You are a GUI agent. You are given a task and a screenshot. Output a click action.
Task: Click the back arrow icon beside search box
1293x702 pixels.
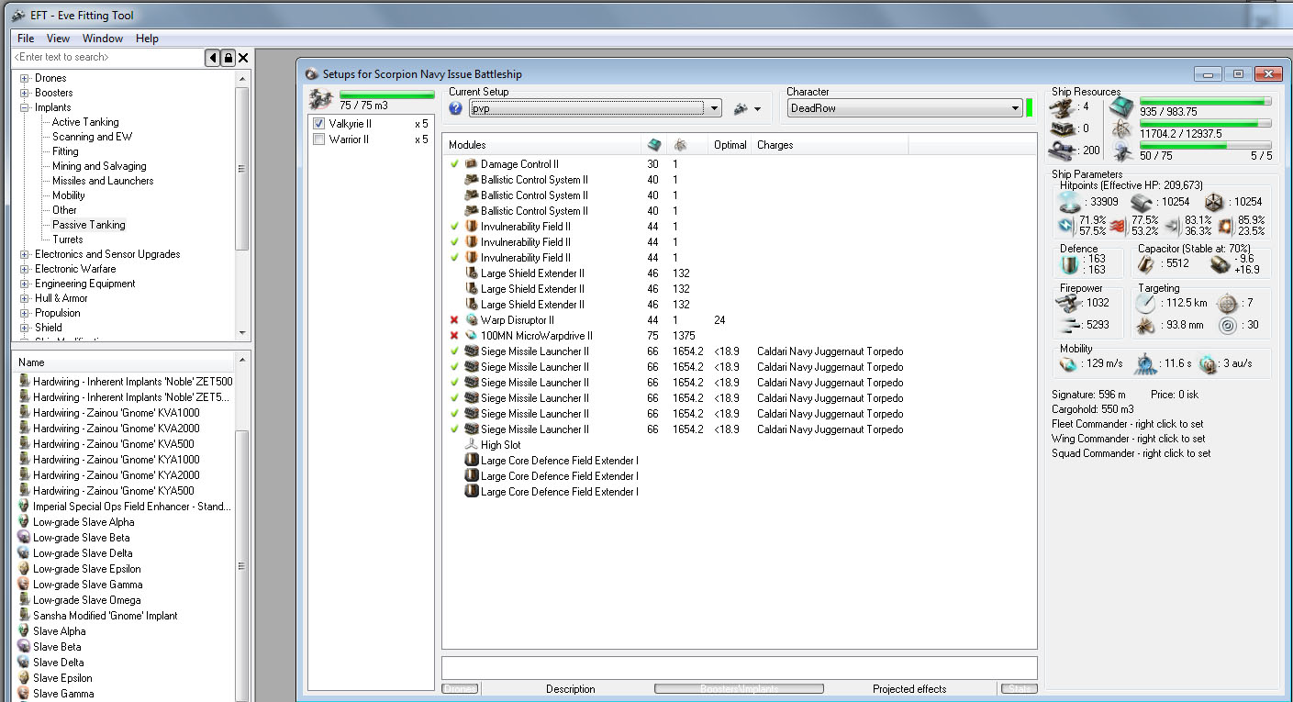click(213, 58)
